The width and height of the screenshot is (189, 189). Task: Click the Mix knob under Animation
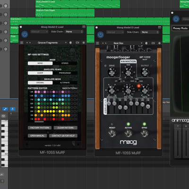pos(128,73)
